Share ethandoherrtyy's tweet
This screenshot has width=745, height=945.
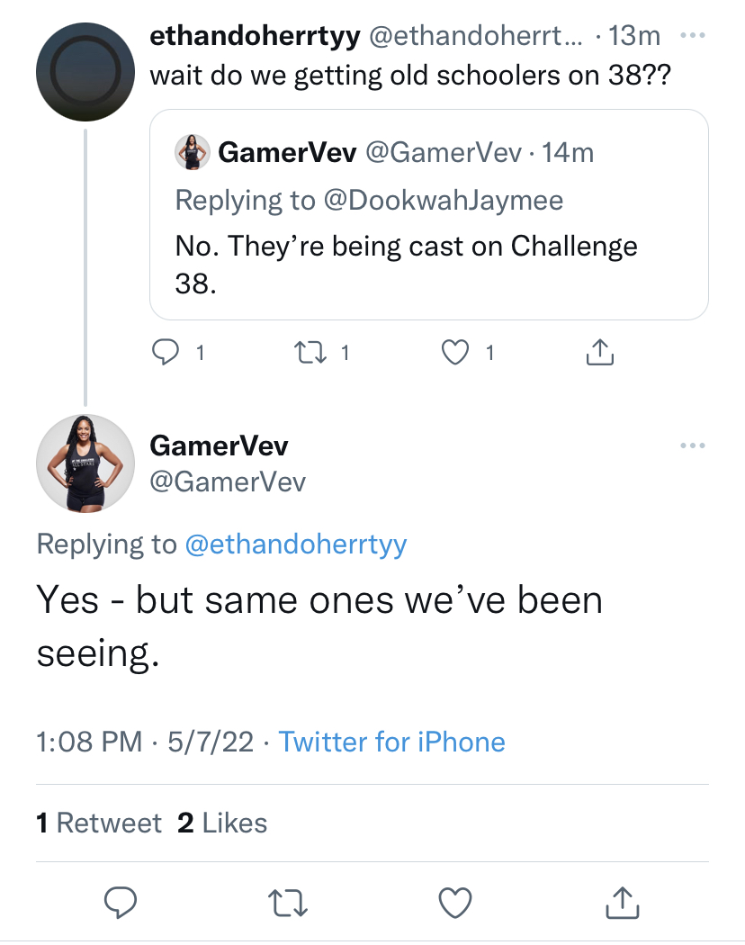coord(600,352)
